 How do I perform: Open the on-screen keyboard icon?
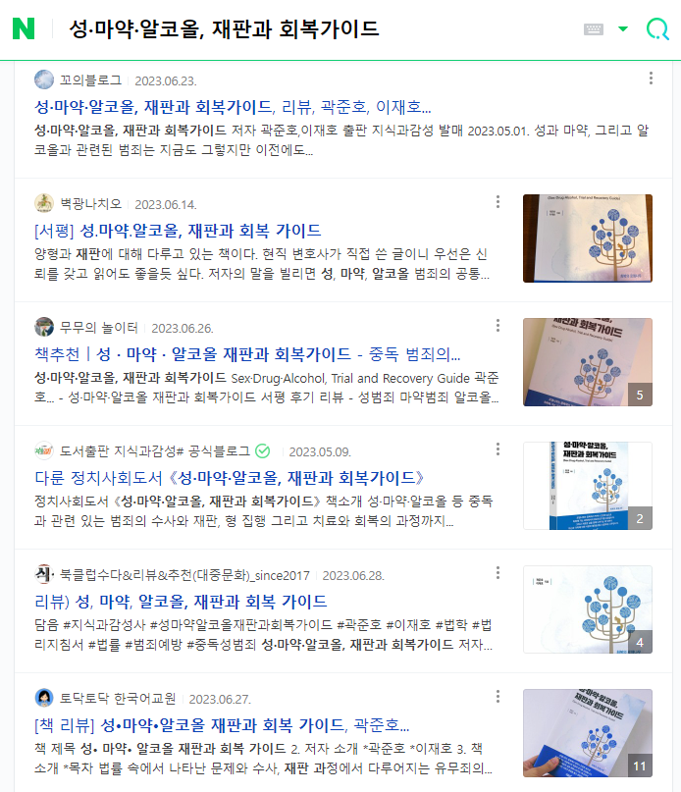click(x=593, y=28)
